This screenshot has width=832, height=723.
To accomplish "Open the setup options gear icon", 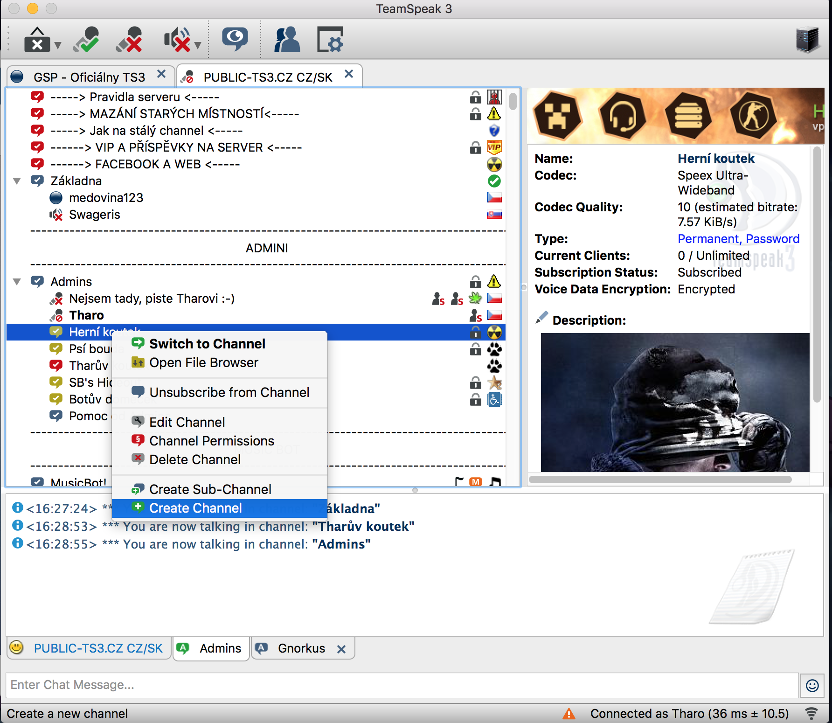I will pyautogui.click(x=330, y=40).
